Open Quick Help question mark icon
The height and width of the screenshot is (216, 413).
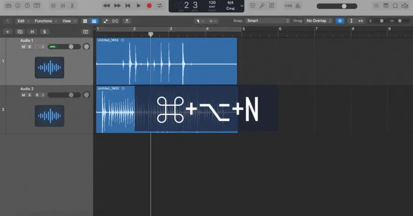27,6
